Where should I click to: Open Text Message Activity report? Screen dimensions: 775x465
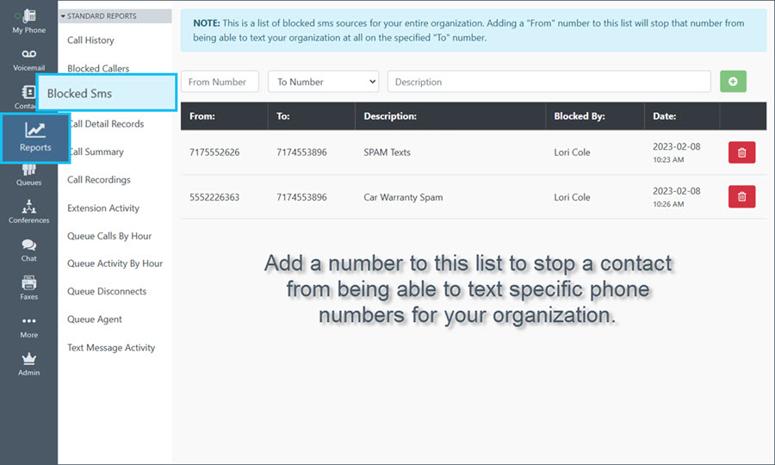click(111, 348)
